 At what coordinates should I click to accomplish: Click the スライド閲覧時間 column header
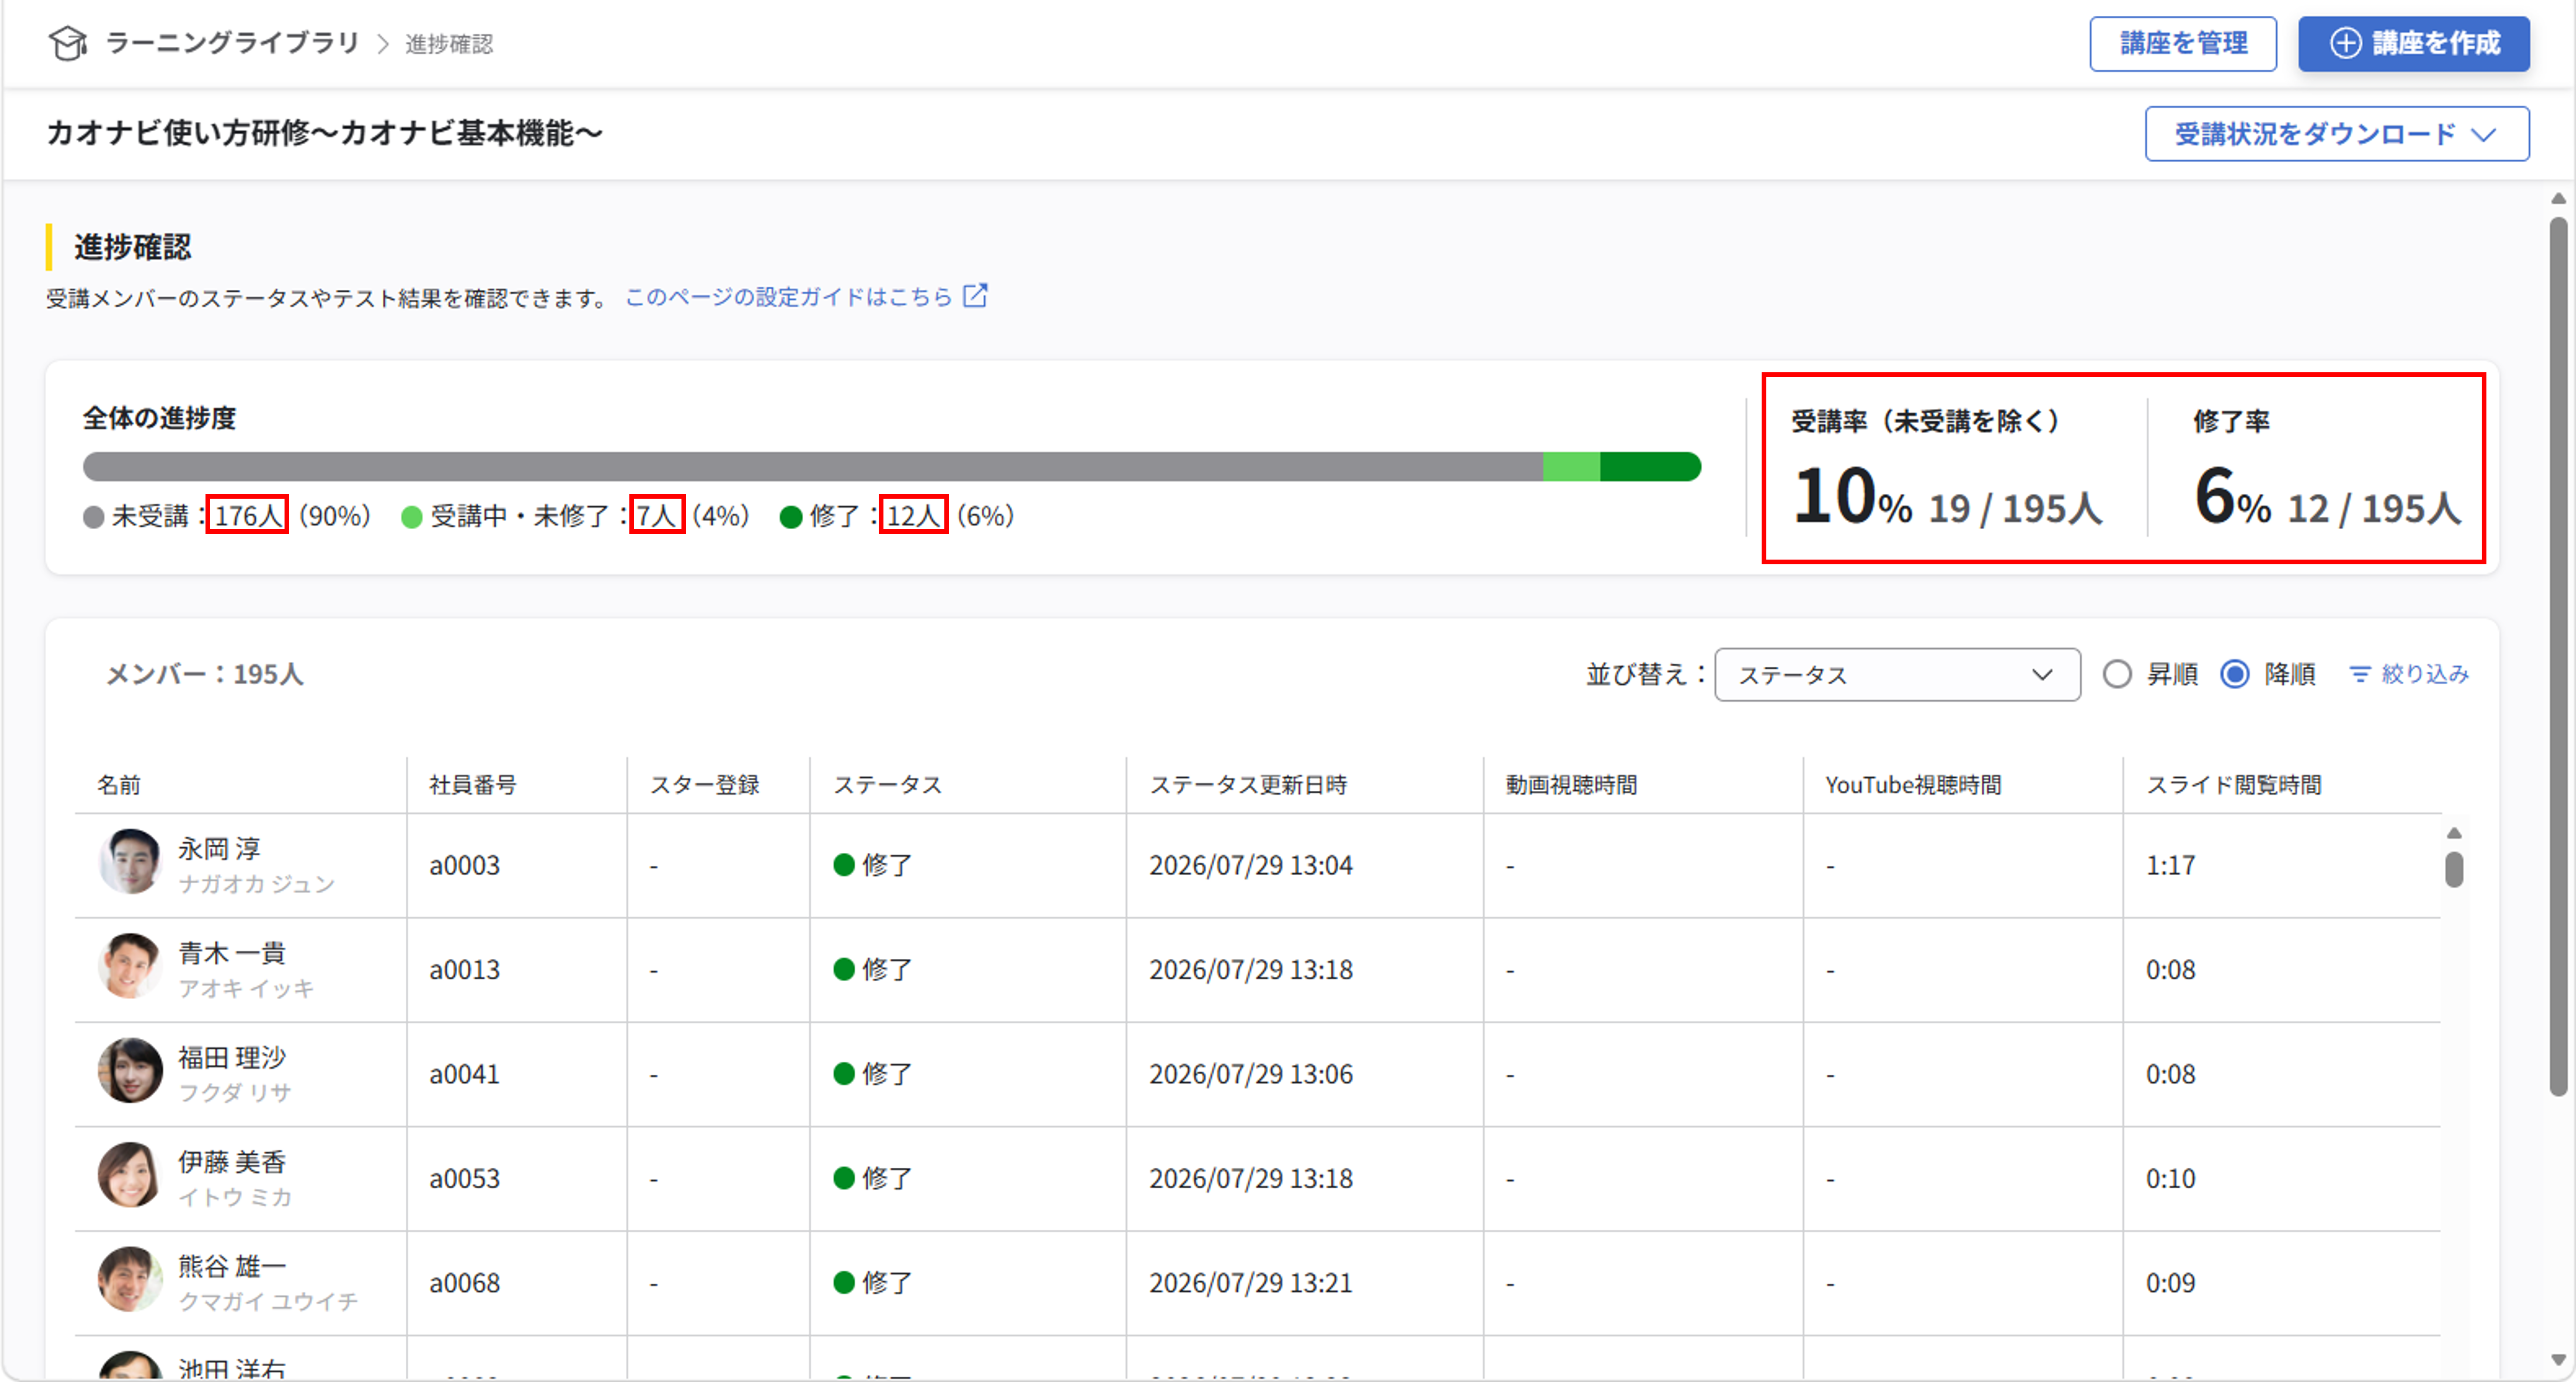pyautogui.click(x=2234, y=785)
